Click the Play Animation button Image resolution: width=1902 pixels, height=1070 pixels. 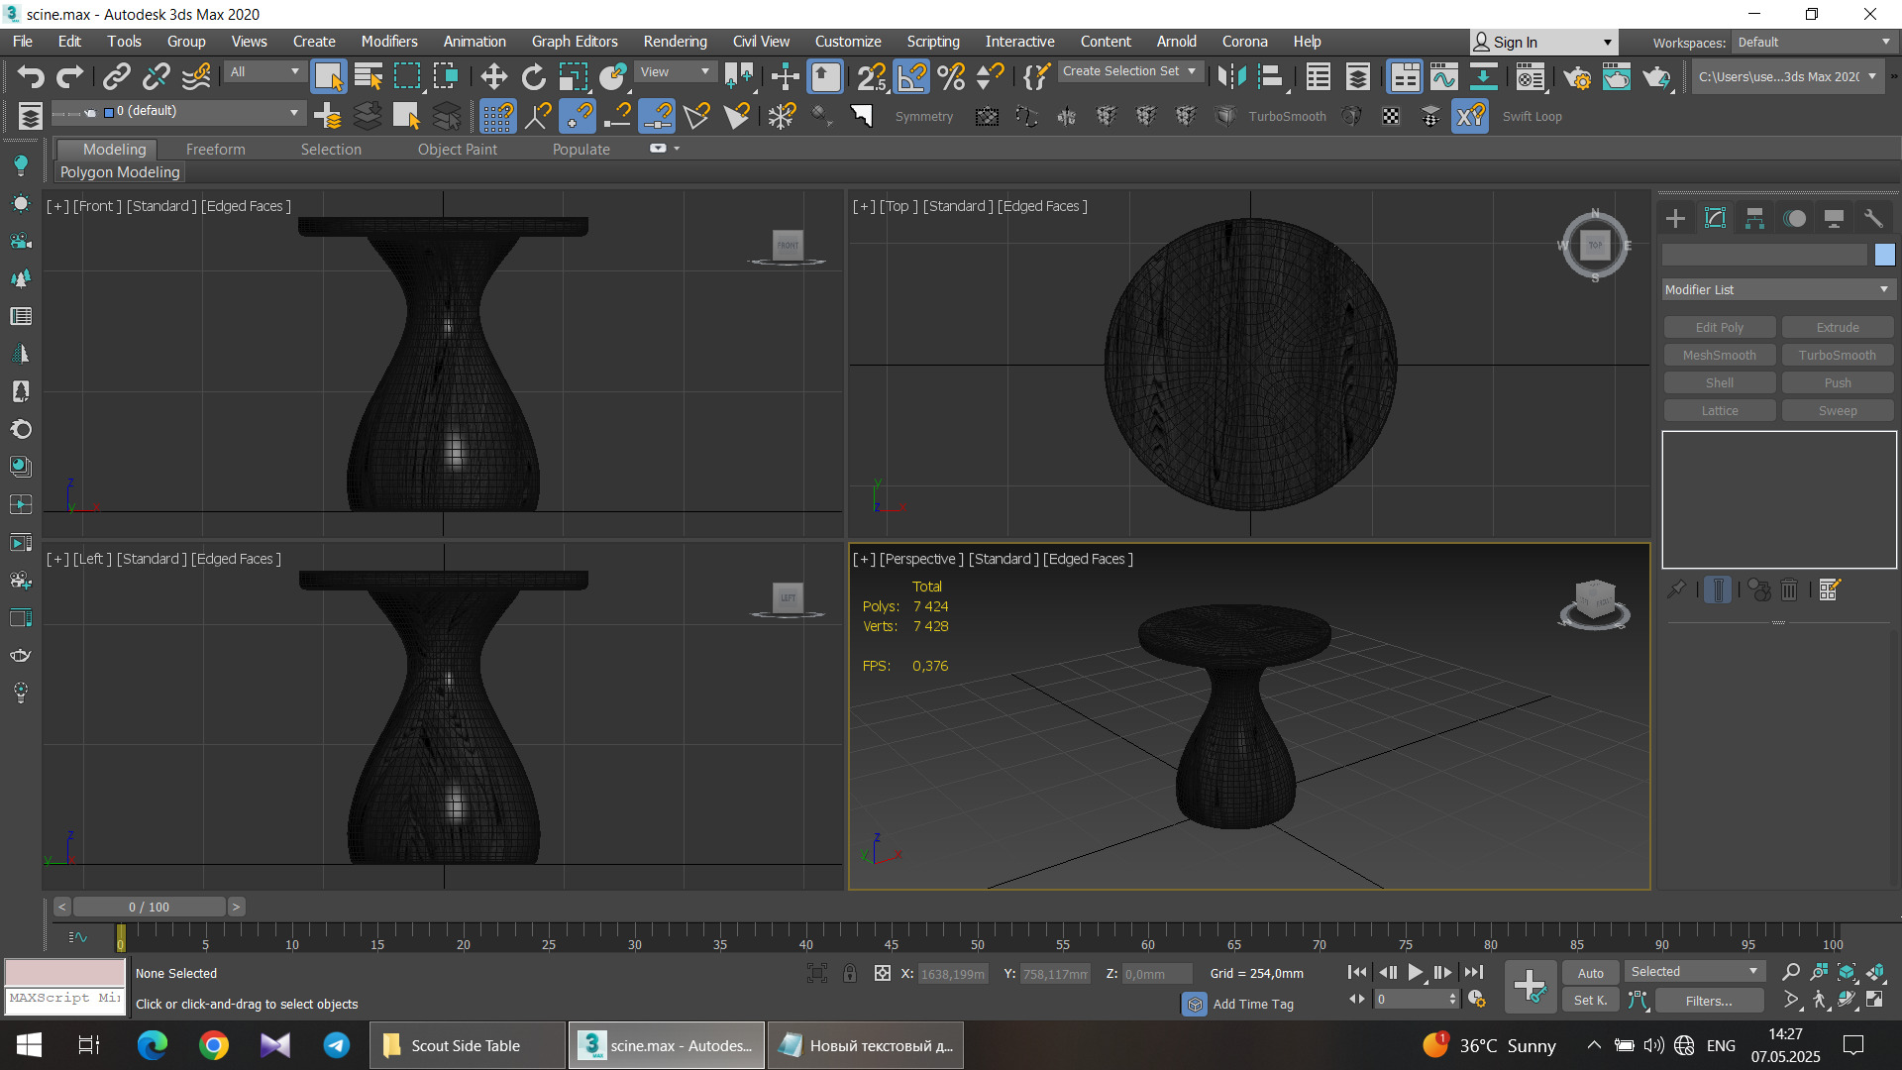tap(1416, 973)
